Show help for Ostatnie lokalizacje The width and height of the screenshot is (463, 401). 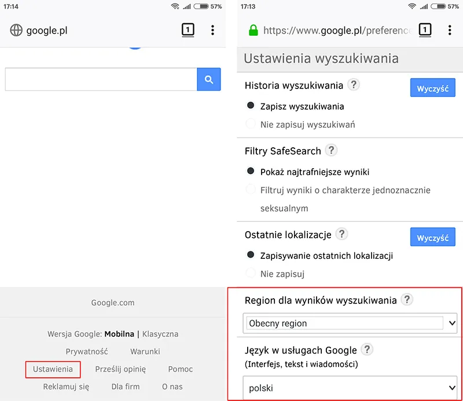(x=342, y=234)
